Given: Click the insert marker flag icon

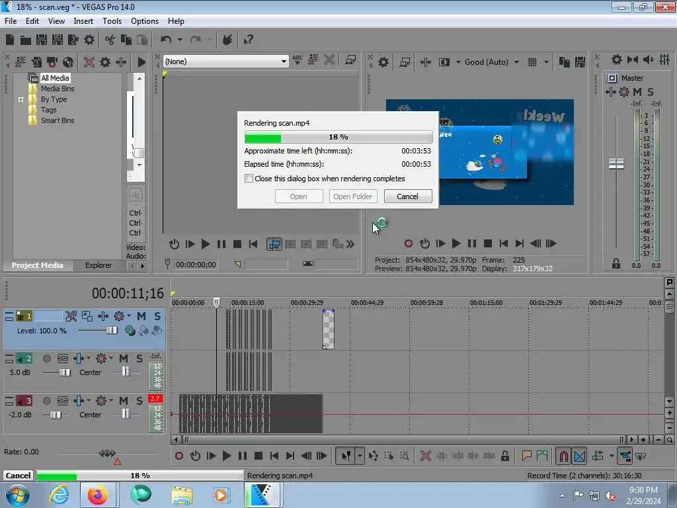Looking at the screenshot, I should pyautogui.click(x=526, y=456).
